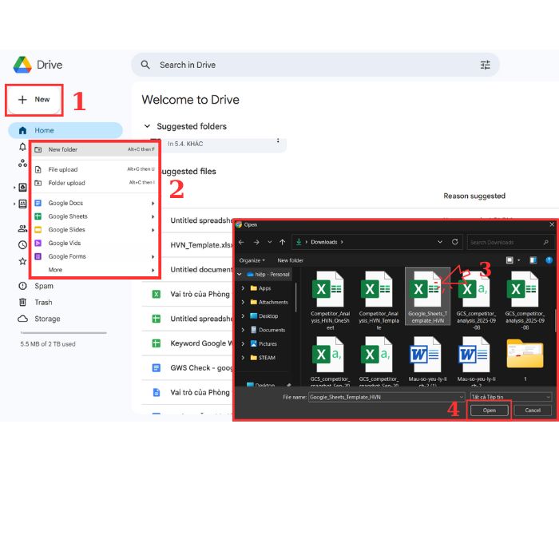The height and width of the screenshot is (559, 559).
Task: Expand the Apps folder tree node
Action: coord(243,288)
